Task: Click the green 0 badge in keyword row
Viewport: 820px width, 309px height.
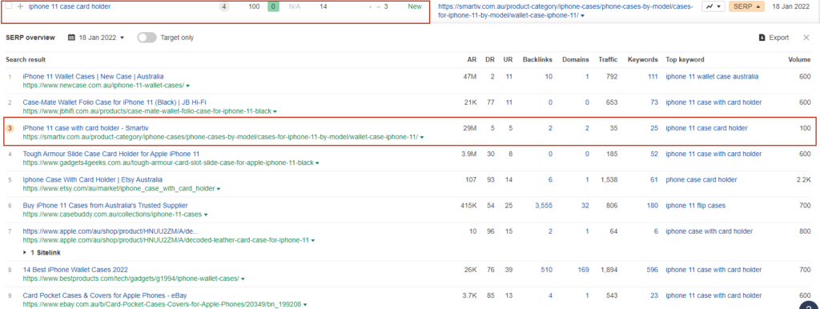Action: (273, 6)
